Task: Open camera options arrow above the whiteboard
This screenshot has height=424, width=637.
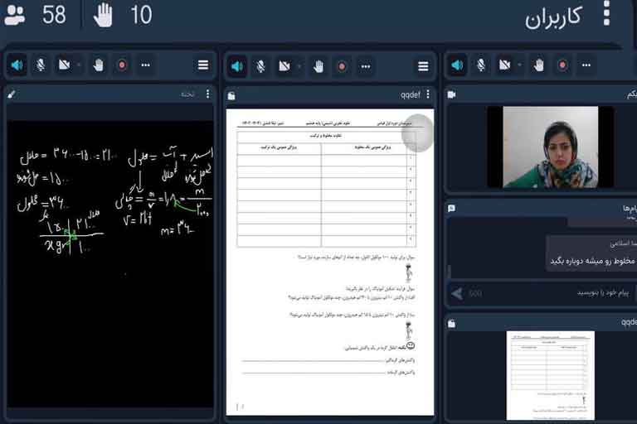Action: (x=79, y=65)
